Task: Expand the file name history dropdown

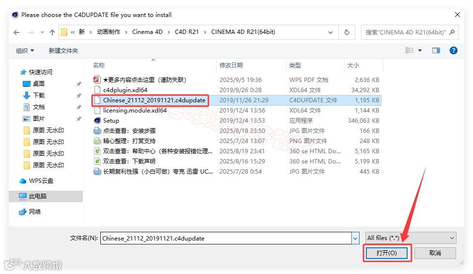Action: pos(355,238)
